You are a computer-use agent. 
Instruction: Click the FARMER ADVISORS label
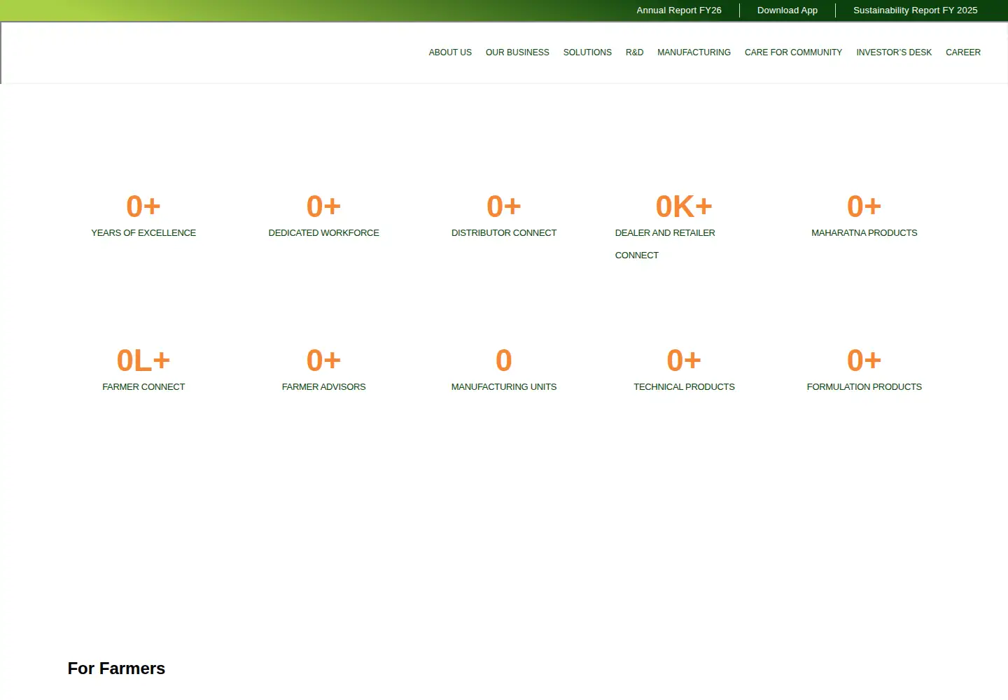pos(323,387)
